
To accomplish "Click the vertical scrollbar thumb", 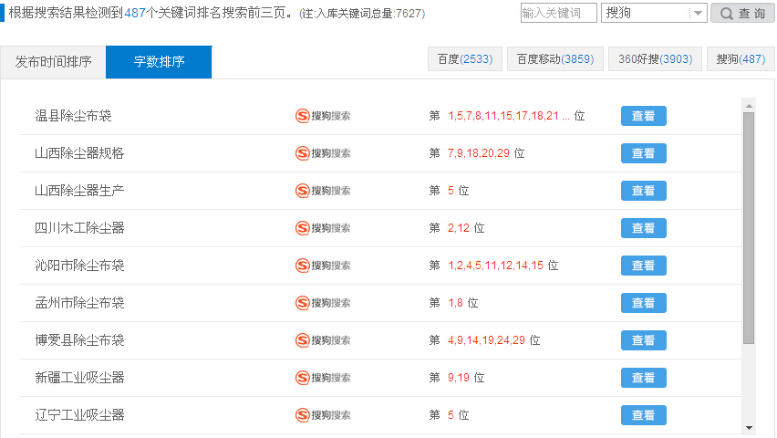I will (749, 228).
